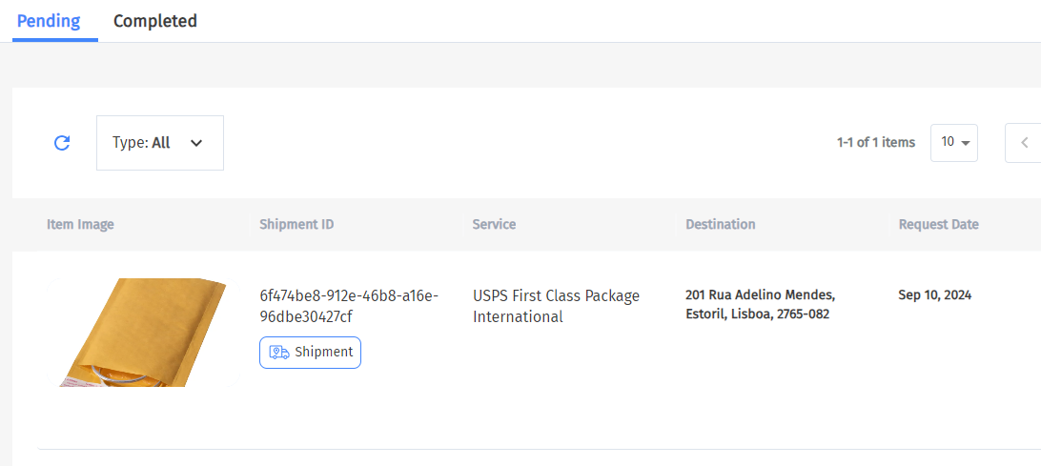Refresh the pending shipments list
This screenshot has width=1041, height=466.
tap(62, 143)
